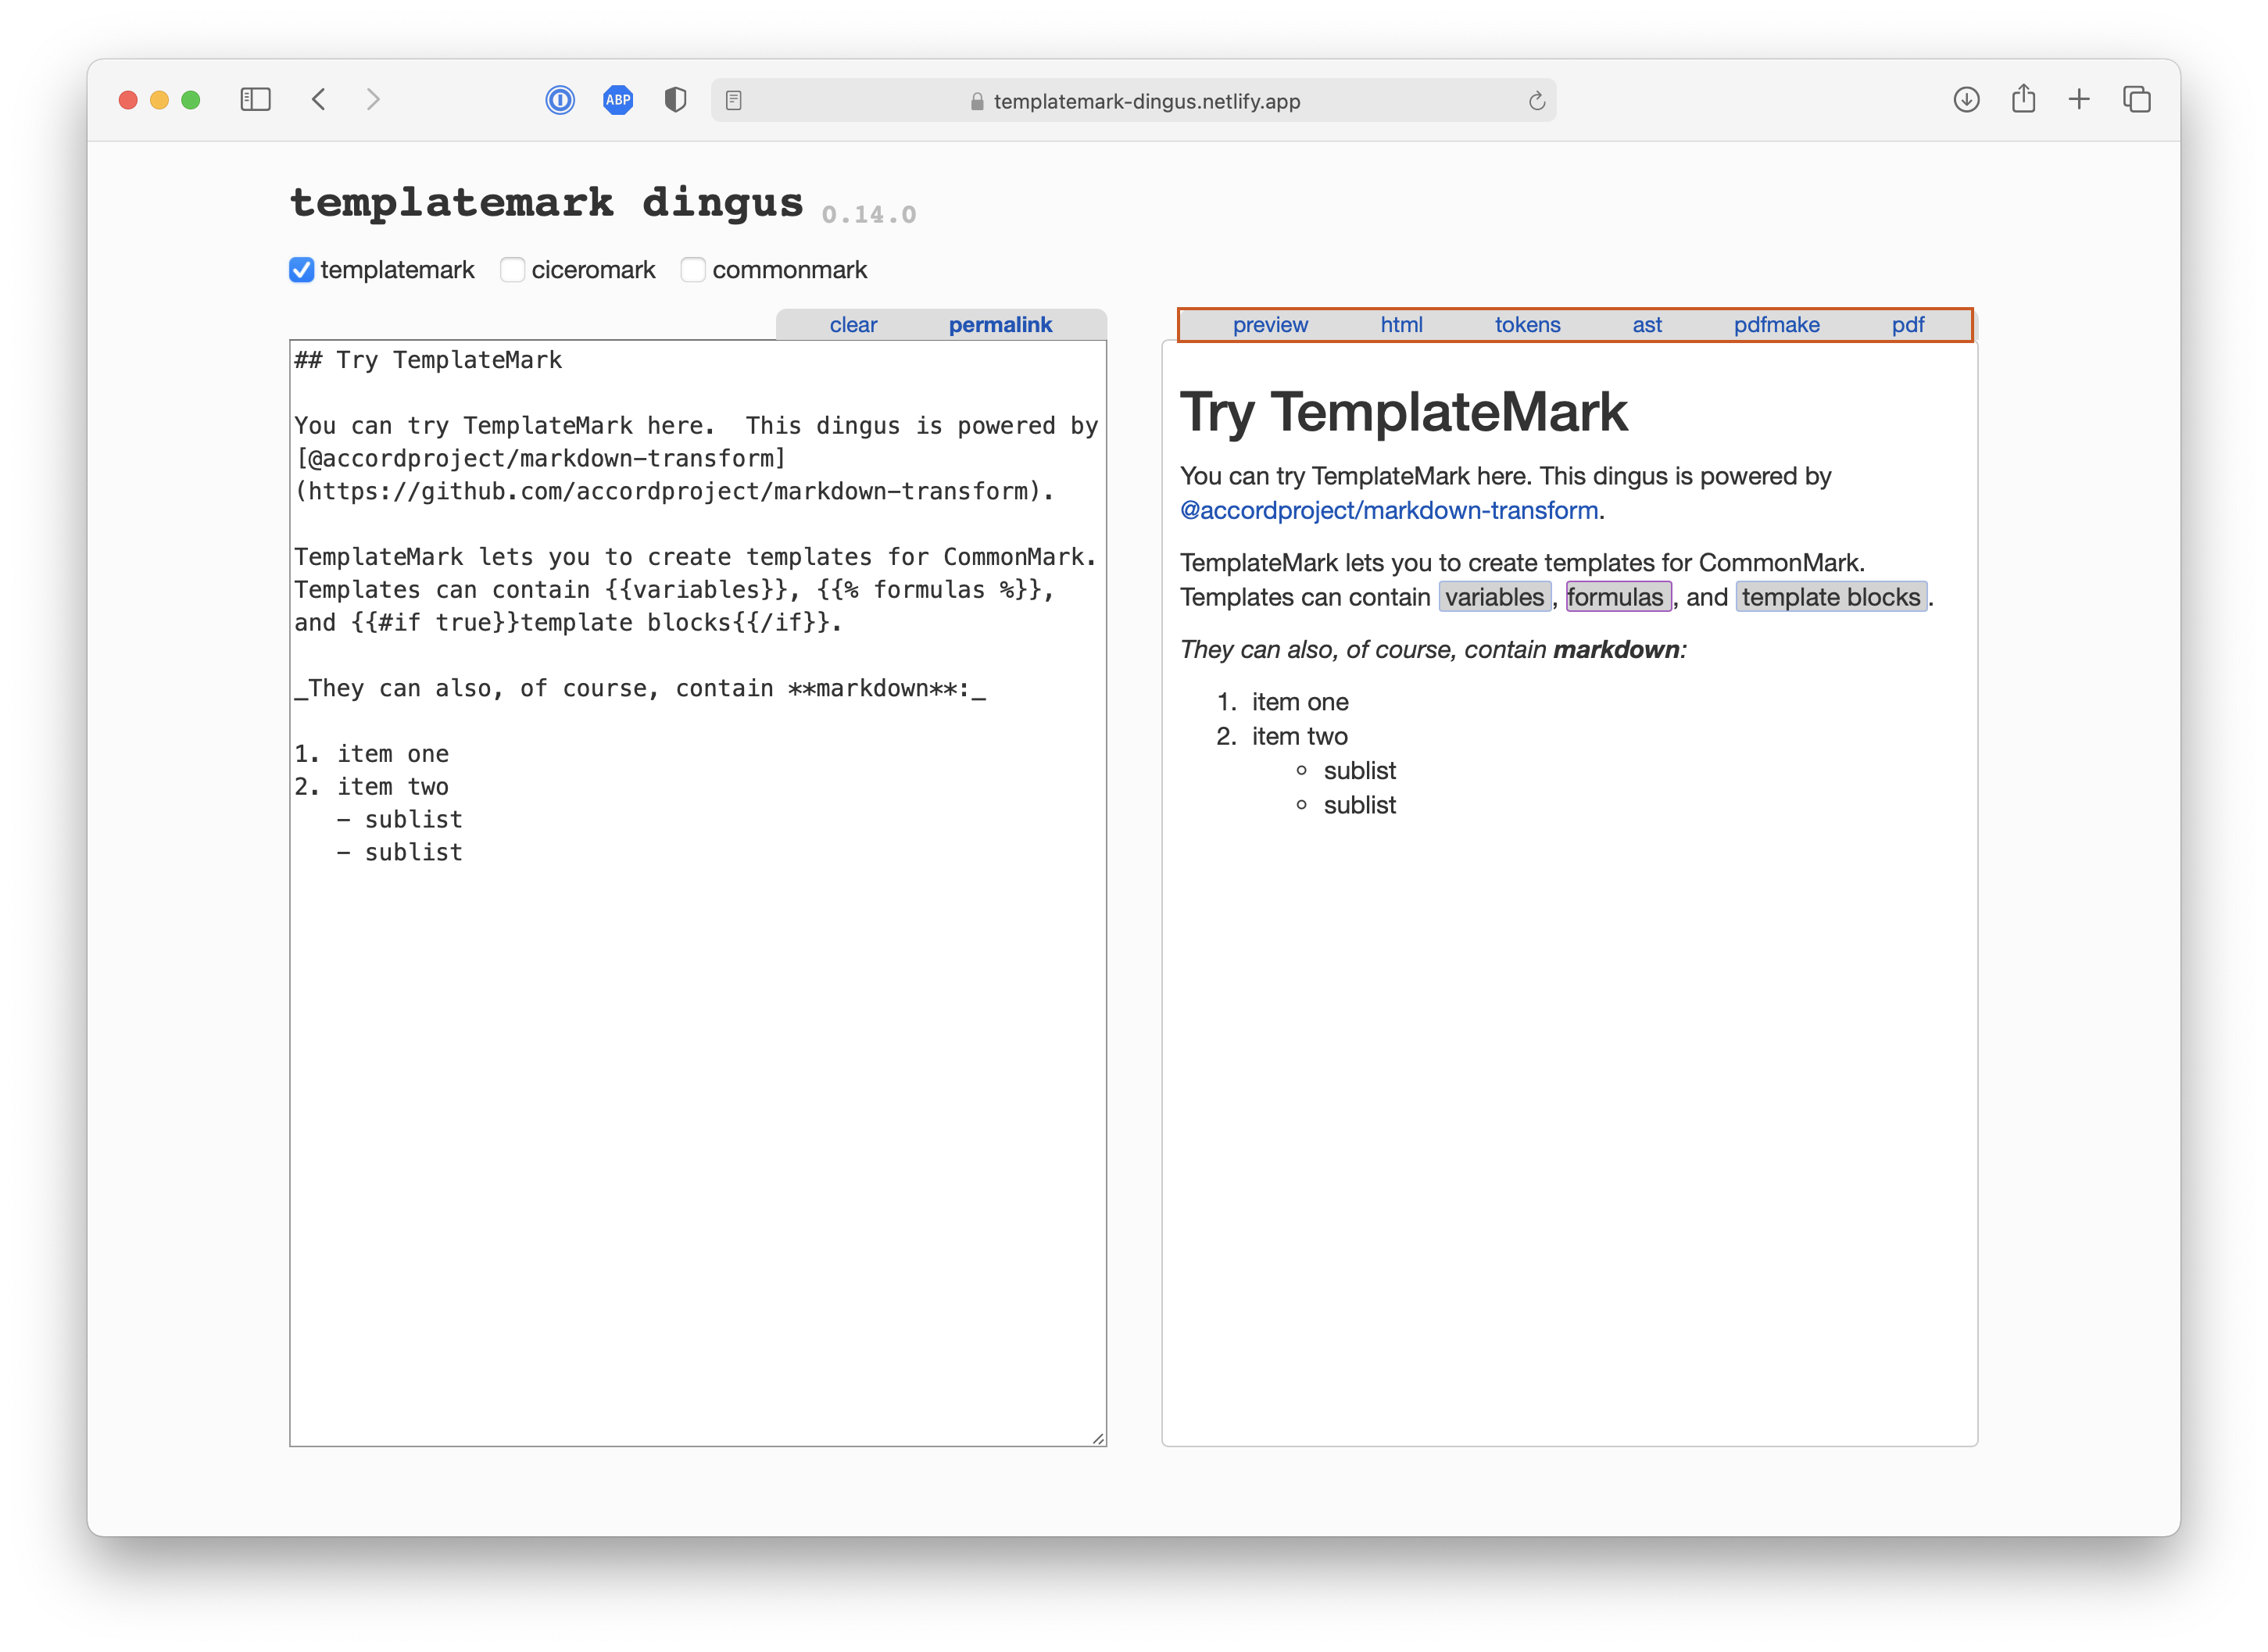Click the commonmark label text

click(790, 270)
